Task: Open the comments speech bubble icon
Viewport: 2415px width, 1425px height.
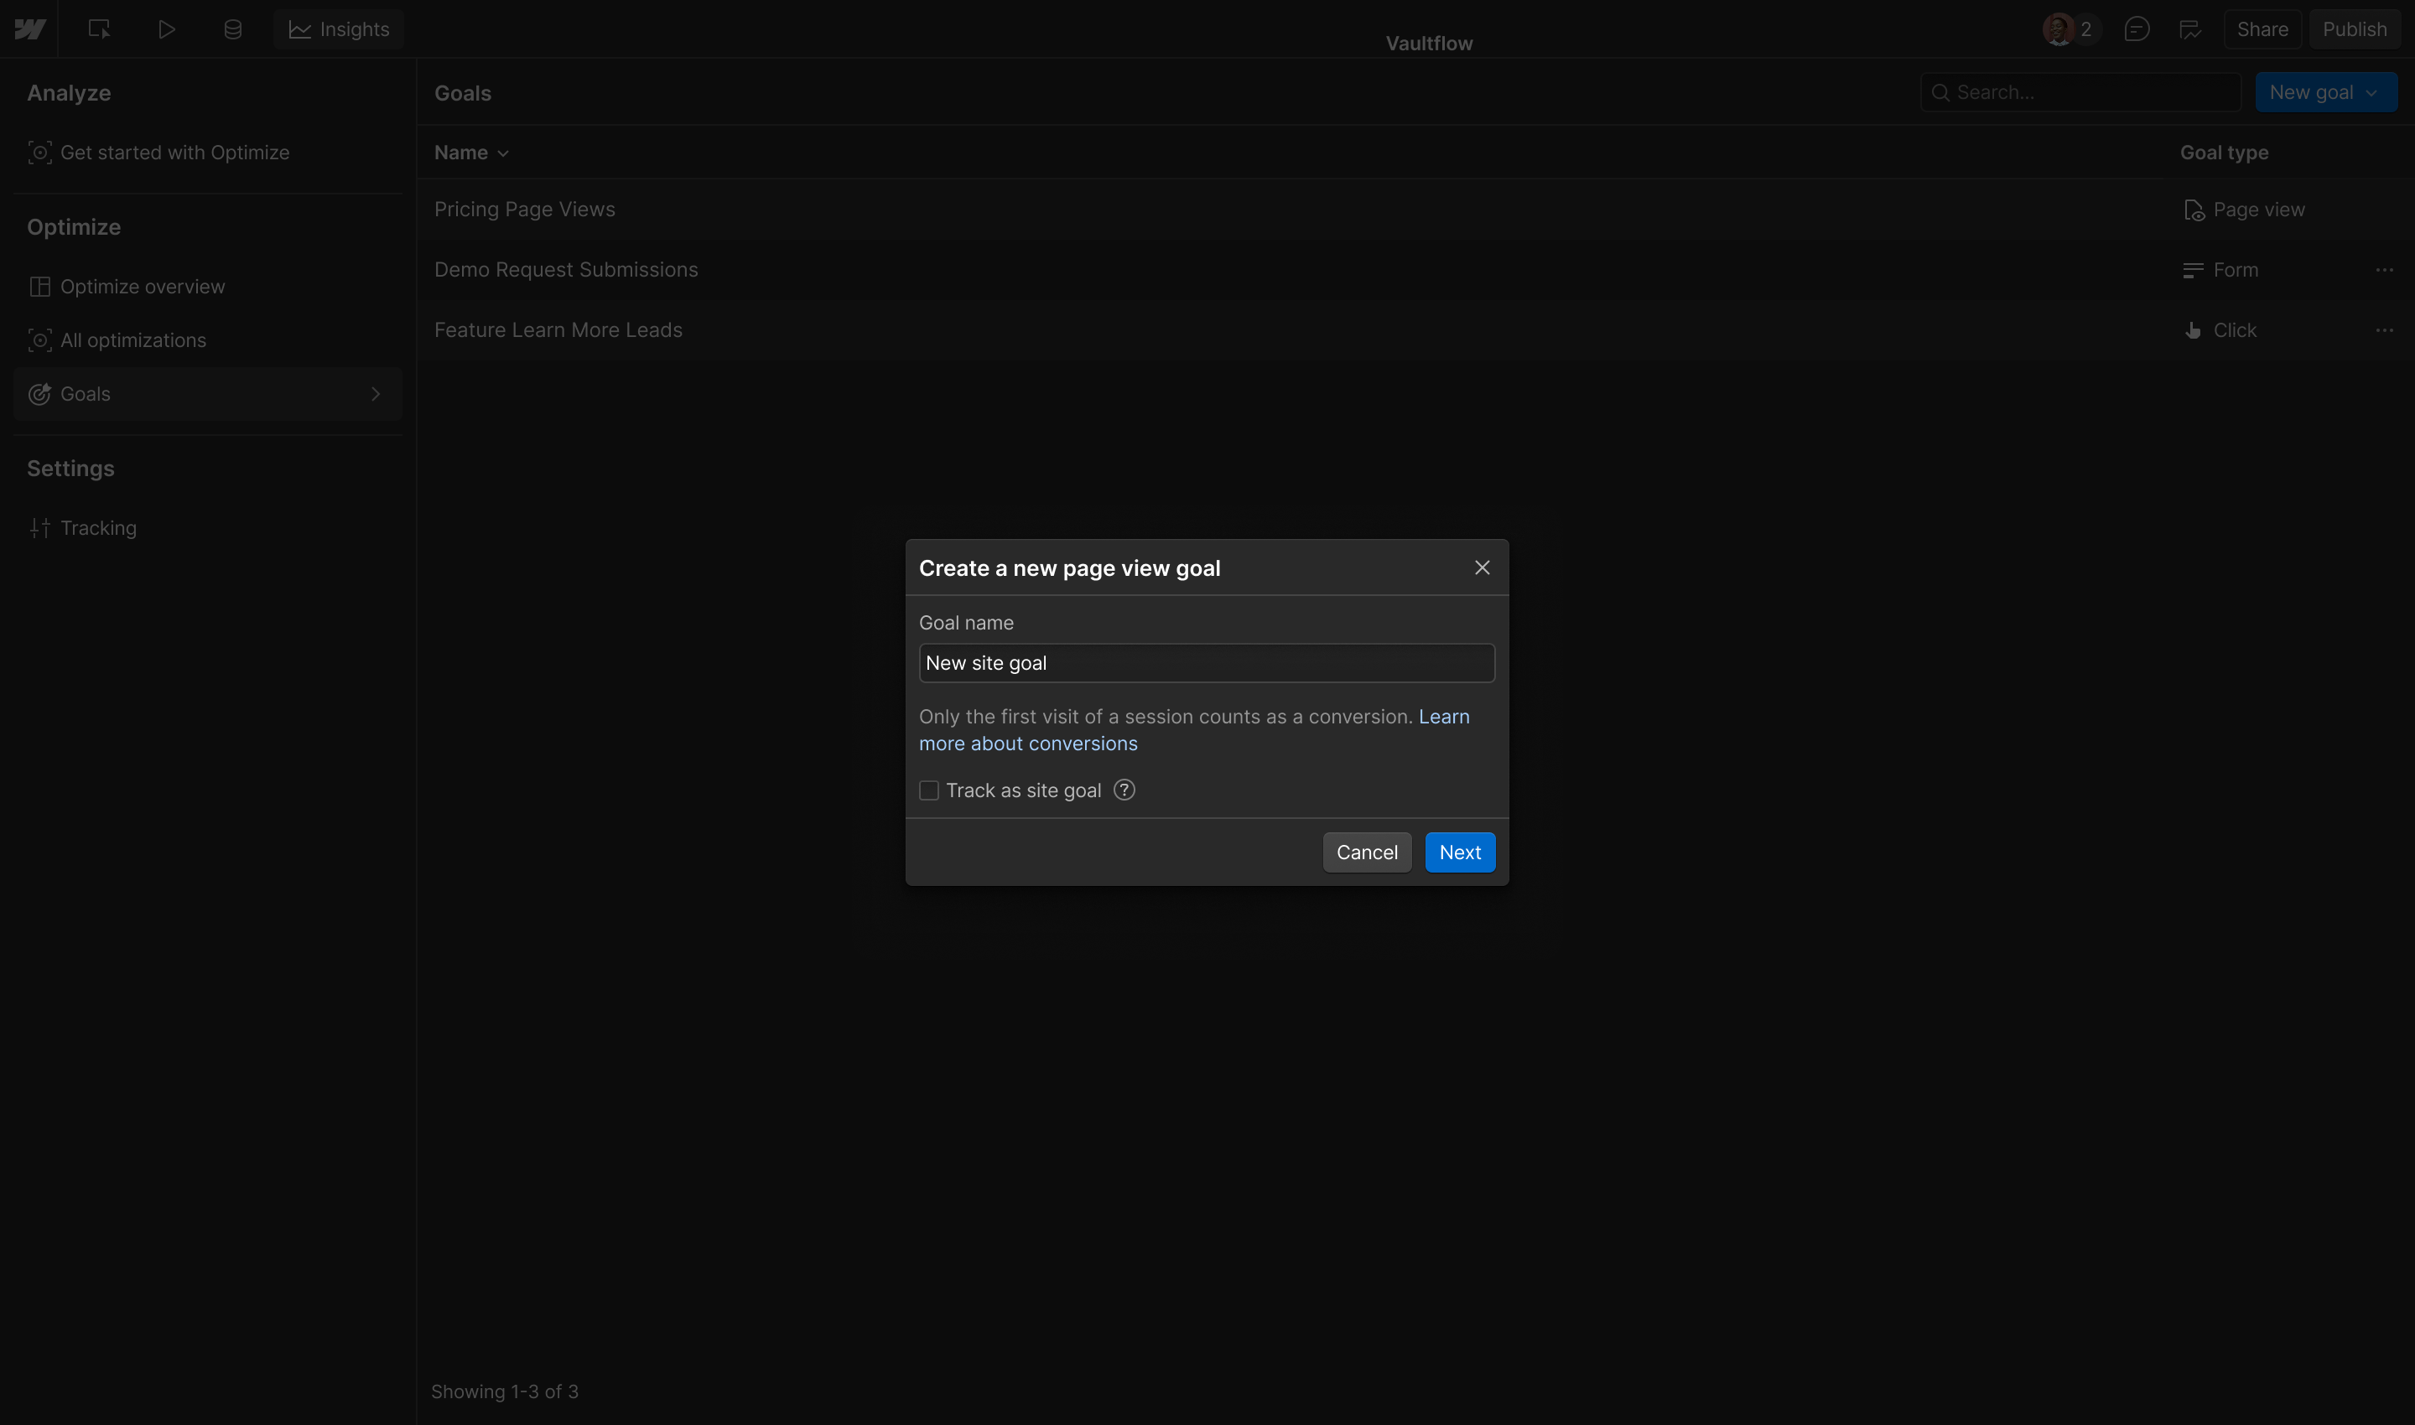Action: 2137,28
